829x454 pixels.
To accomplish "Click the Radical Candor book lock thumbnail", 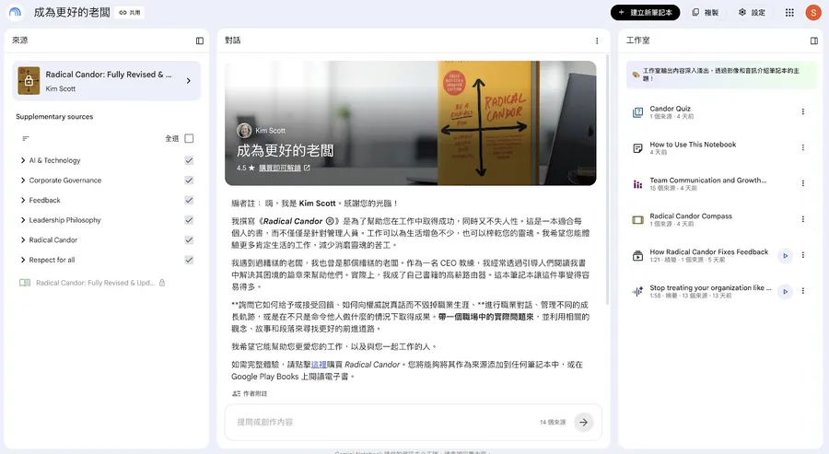I will (x=29, y=81).
